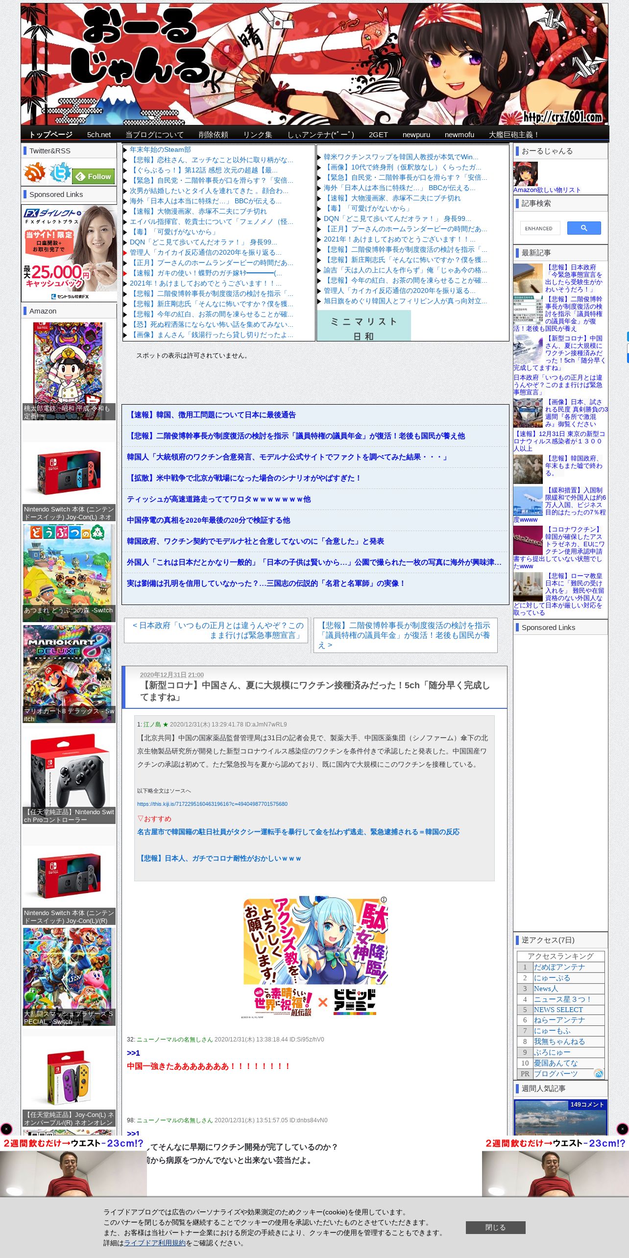Viewport: 629px width, 1258px height.
Task: Open あつまれ どうぶつの森 product thumbnail
Action: pyautogui.click(x=69, y=573)
